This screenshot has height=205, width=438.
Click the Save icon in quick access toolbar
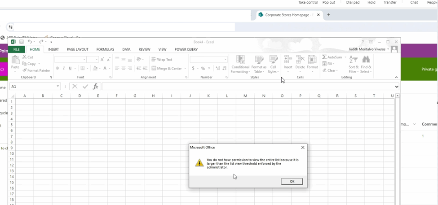pos(21,42)
